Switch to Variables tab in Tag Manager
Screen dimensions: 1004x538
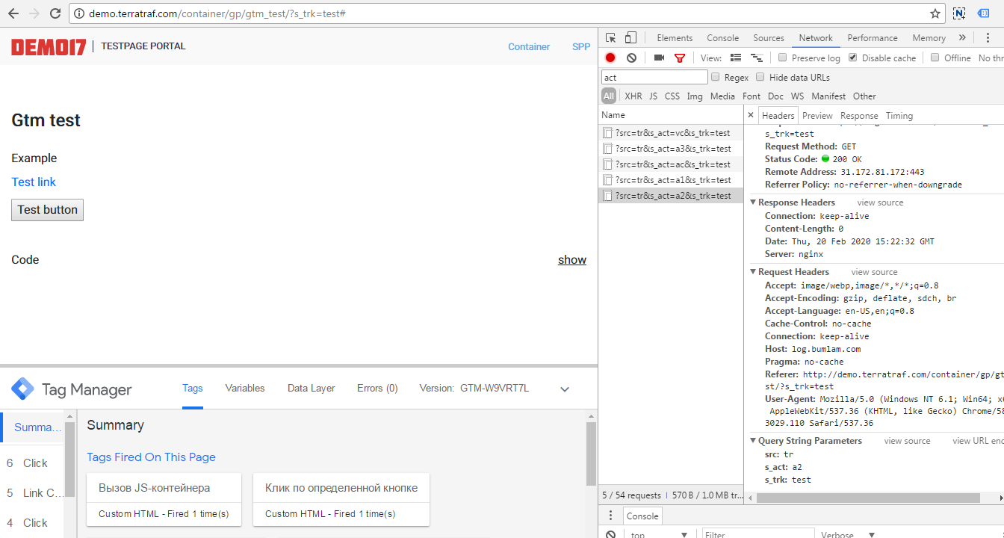pos(245,389)
